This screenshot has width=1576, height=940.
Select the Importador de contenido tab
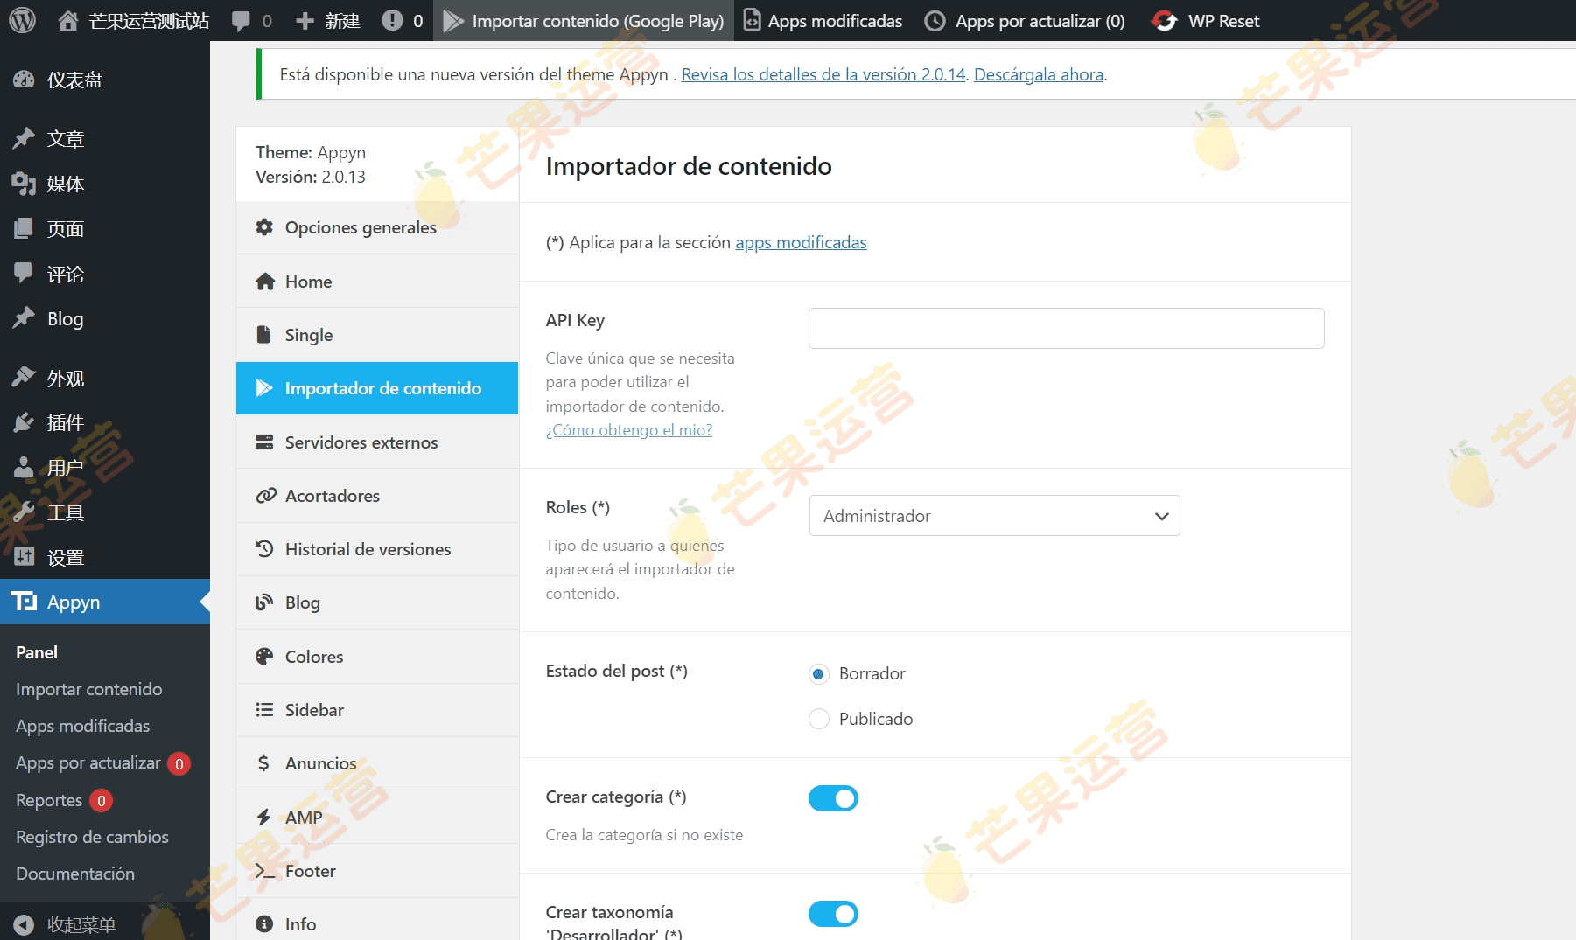pos(377,388)
